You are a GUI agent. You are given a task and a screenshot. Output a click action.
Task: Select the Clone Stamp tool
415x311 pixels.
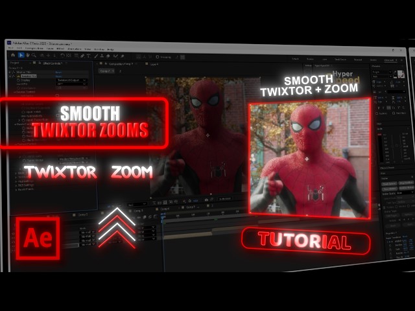(x=102, y=56)
